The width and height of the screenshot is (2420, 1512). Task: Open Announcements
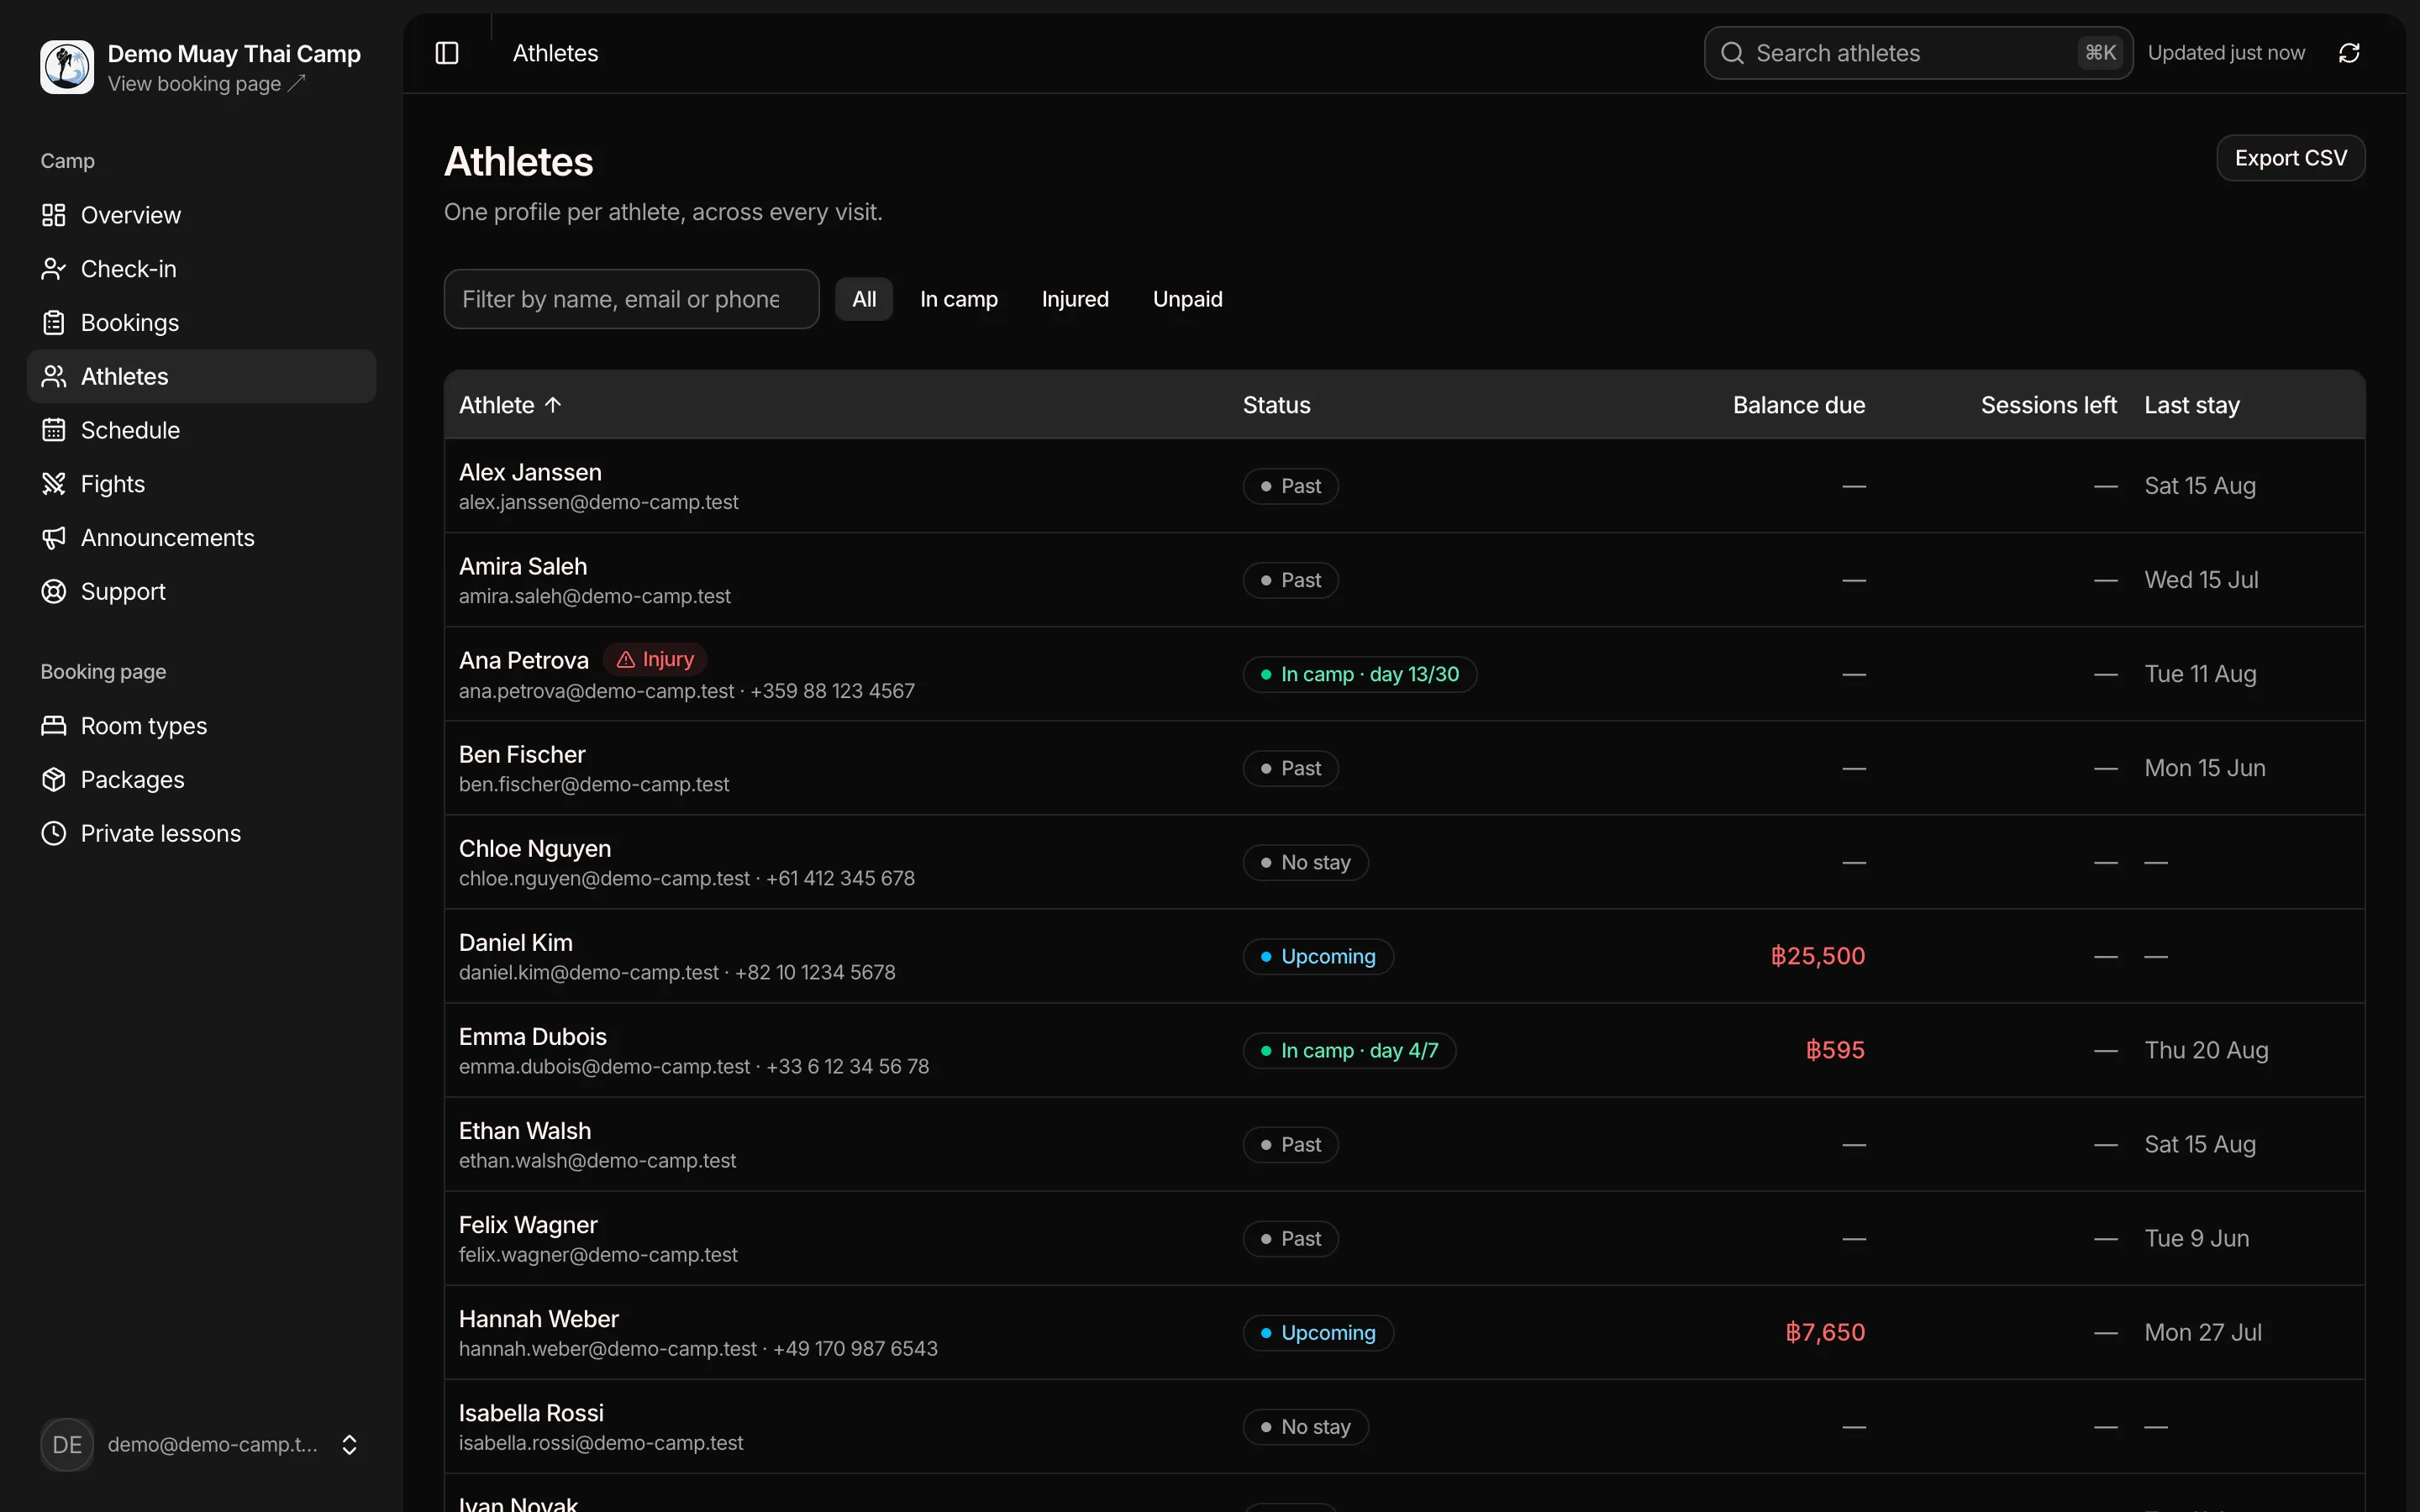[202, 538]
